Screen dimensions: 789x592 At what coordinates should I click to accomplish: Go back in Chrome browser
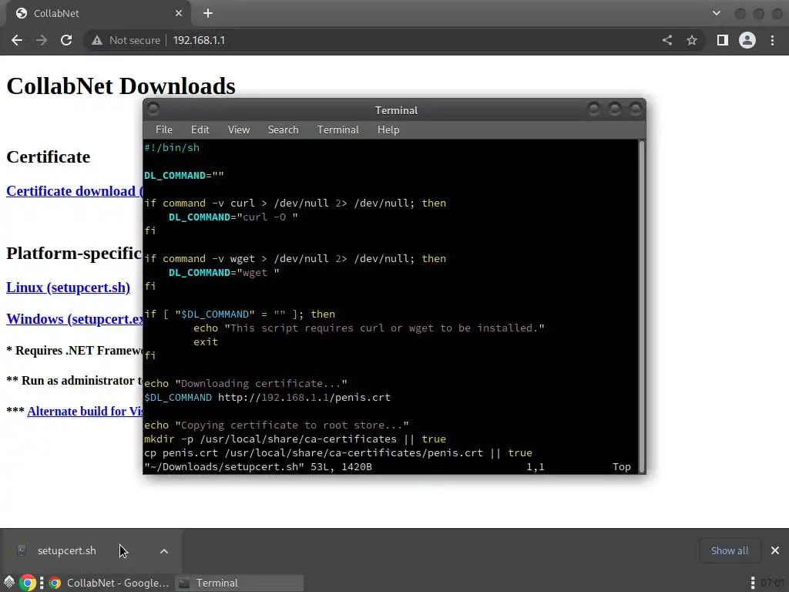pyautogui.click(x=17, y=40)
